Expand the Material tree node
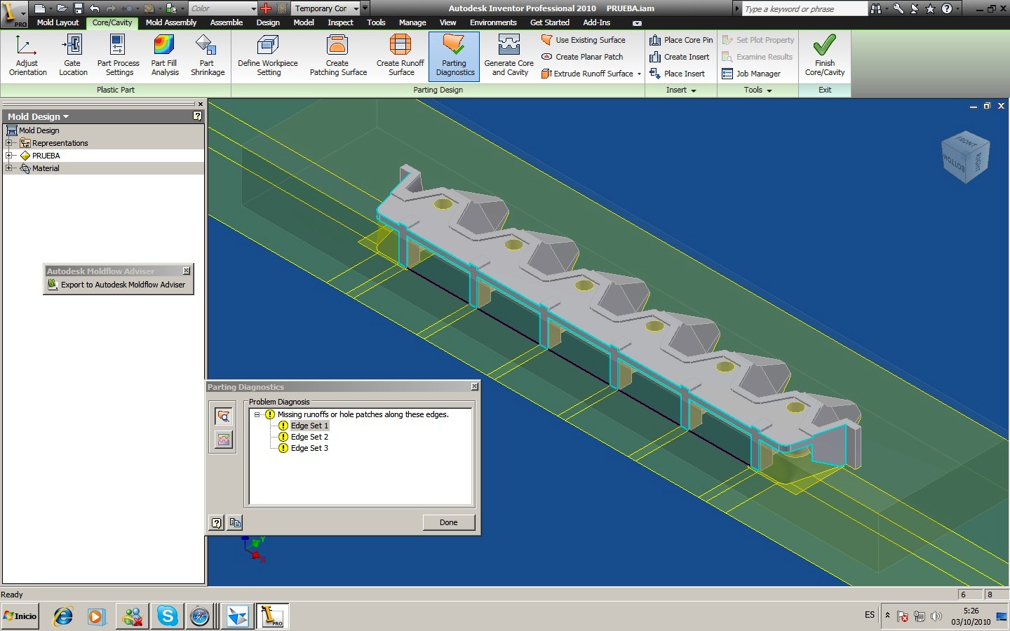 9,168
